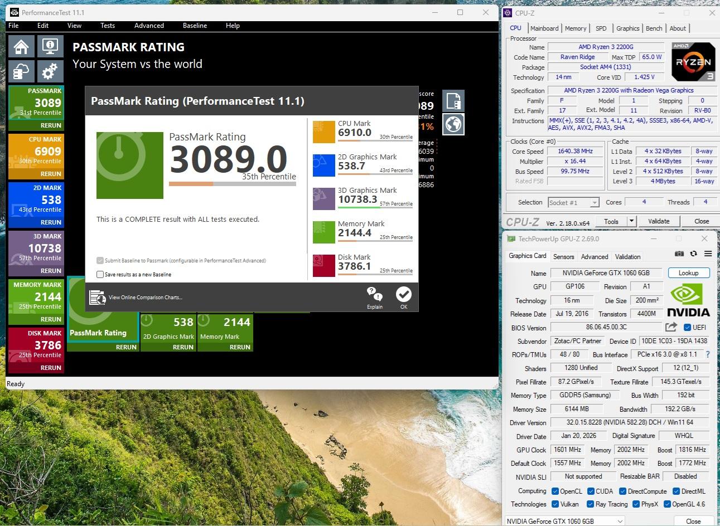This screenshot has width=720, height=526.
Task: Click the green PassMark Rating stopwatch icon in dialog
Action: coord(130,165)
